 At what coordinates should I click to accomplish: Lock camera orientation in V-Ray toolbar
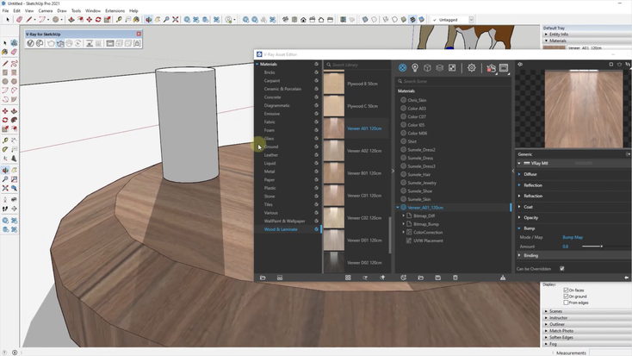pos(137,43)
